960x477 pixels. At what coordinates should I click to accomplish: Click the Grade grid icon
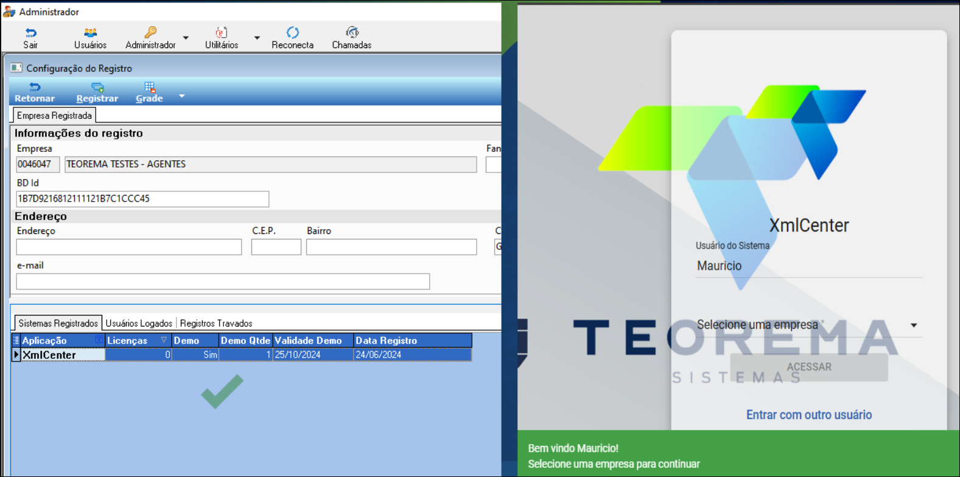(x=149, y=88)
